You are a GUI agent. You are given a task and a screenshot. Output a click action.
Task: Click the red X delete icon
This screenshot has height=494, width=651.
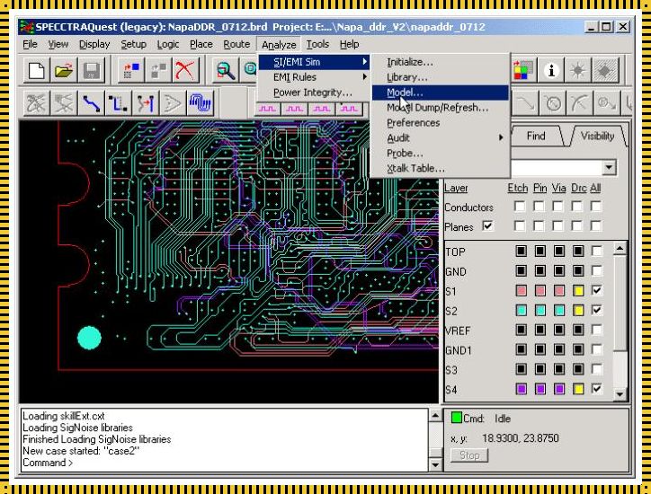pyautogui.click(x=185, y=70)
